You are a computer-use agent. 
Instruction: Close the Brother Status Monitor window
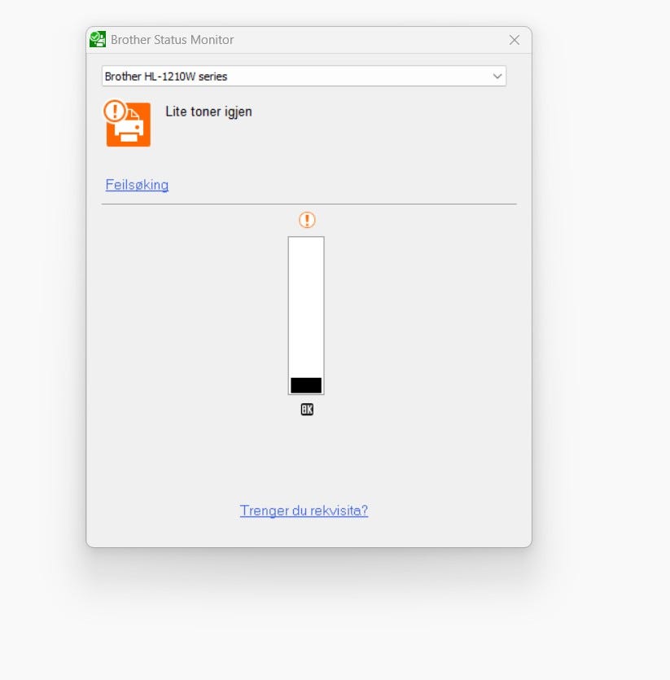[515, 40]
